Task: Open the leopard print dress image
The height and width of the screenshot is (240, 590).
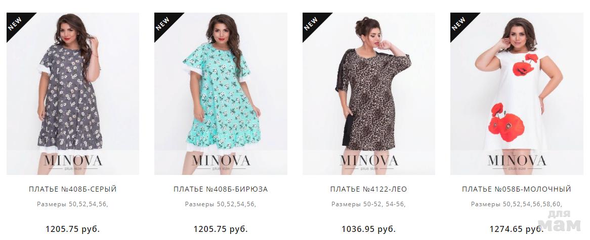Action: [369, 94]
